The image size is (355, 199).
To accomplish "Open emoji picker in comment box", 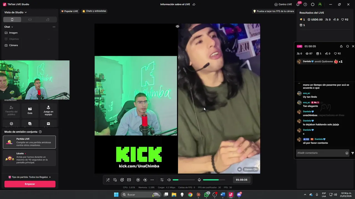I will 347,153.
